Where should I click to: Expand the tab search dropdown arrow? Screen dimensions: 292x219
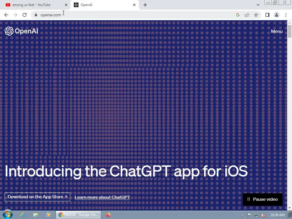tap(258, 5)
